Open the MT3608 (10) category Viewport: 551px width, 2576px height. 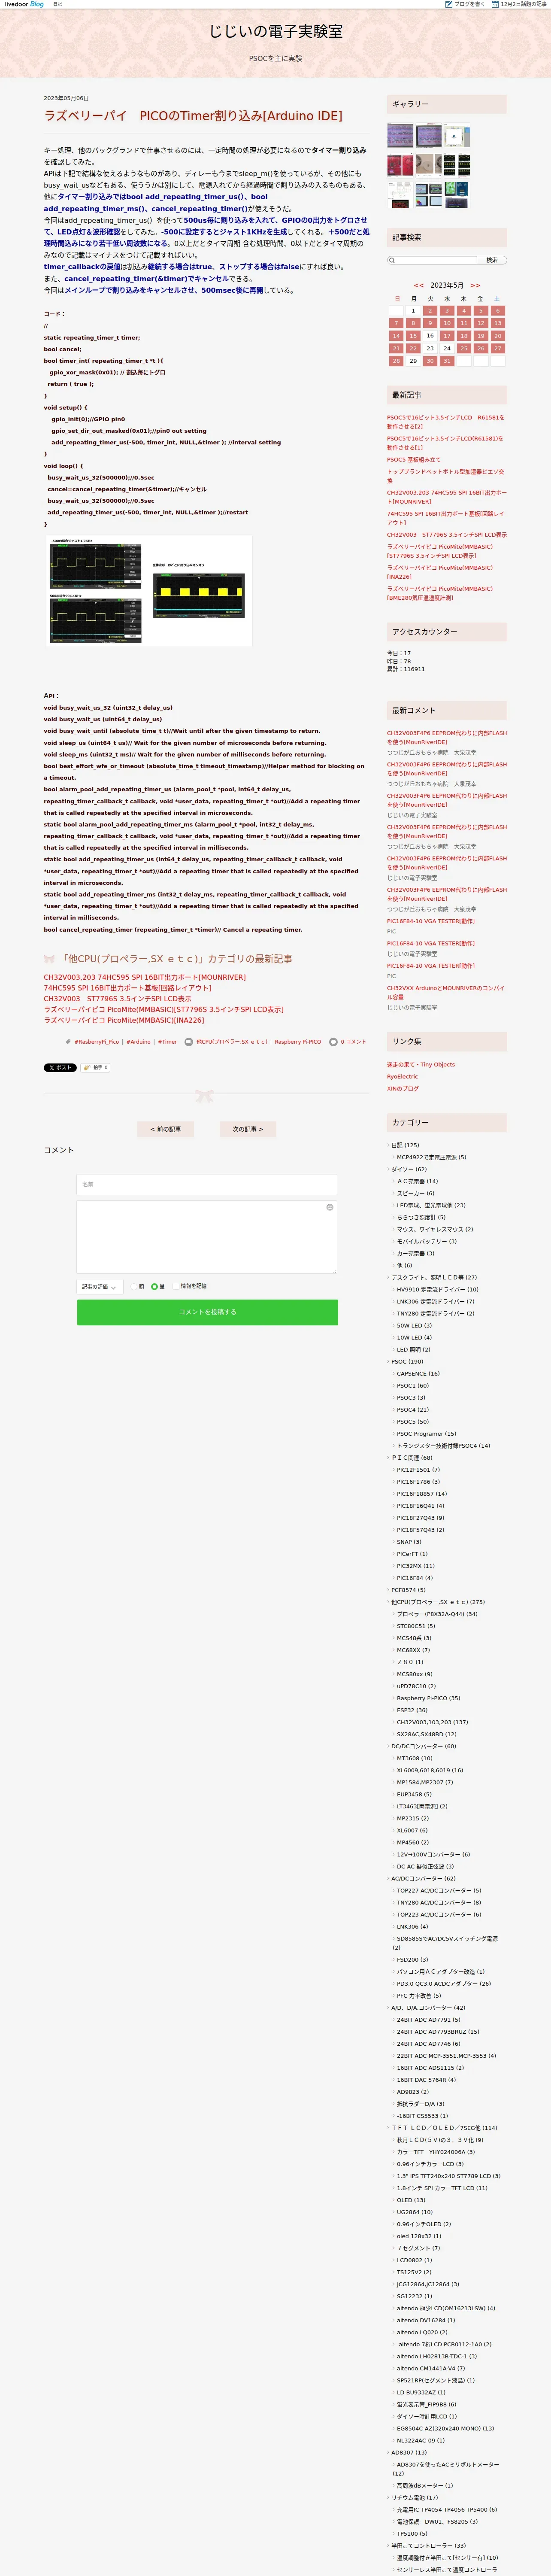click(415, 1758)
